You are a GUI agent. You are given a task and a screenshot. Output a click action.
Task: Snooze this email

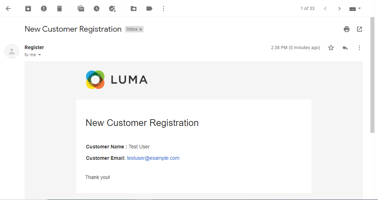pos(97,9)
